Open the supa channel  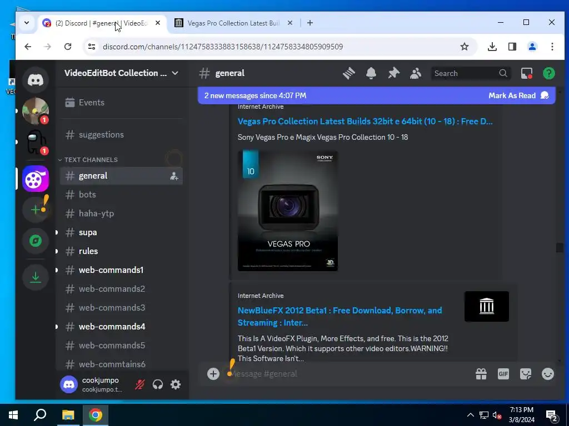coord(121,232)
